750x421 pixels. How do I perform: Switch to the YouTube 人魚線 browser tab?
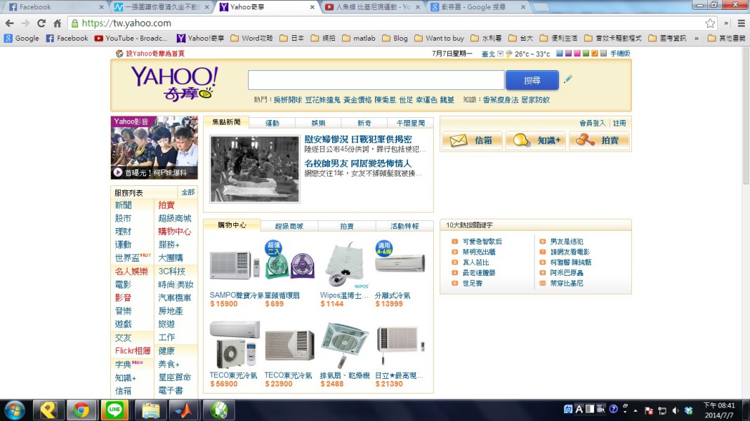pyautogui.click(x=372, y=7)
